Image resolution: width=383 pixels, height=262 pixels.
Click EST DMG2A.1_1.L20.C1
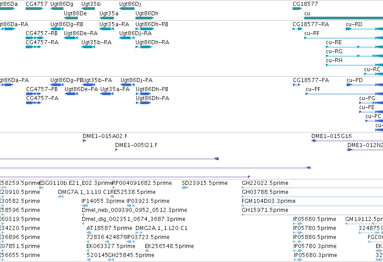point(139,233)
